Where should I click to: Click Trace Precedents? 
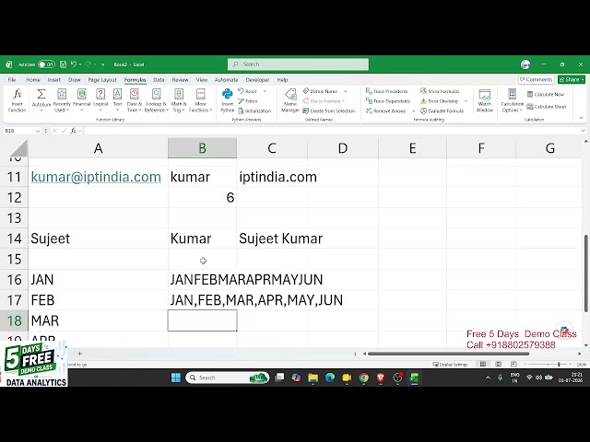387,91
